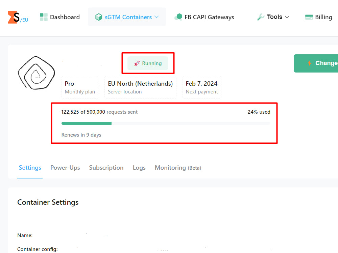Image resolution: width=338 pixels, height=253 pixels.
Task: Click the Pro Monthly plan card
Action: pyautogui.click(x=80, y=87)
